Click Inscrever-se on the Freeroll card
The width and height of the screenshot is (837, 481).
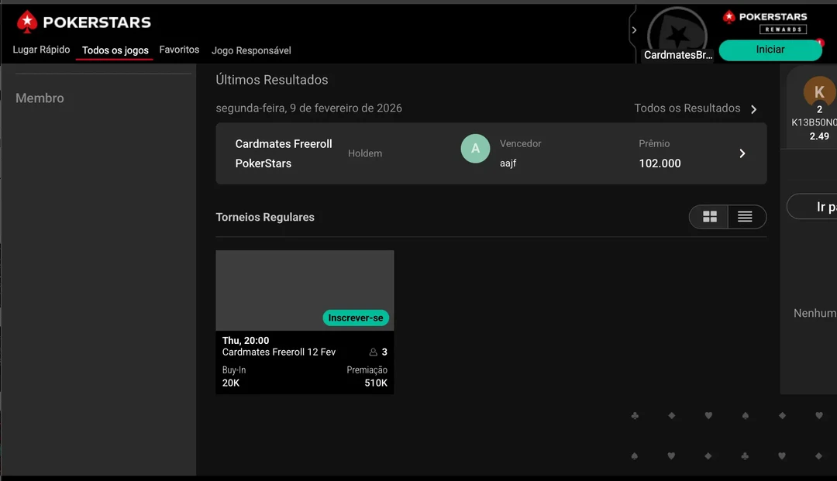(355, 318)
